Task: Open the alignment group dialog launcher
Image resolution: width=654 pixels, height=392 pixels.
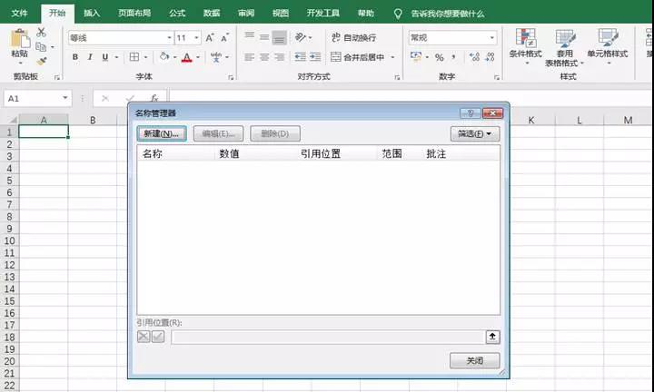Action: click(x=397, y=77)
